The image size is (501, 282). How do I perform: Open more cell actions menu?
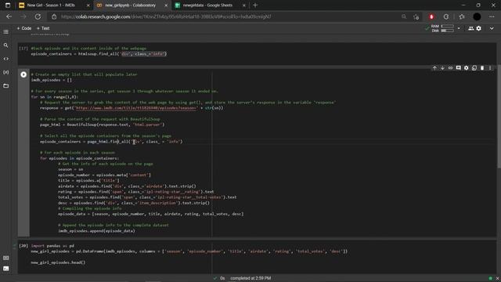coord(490,68)
